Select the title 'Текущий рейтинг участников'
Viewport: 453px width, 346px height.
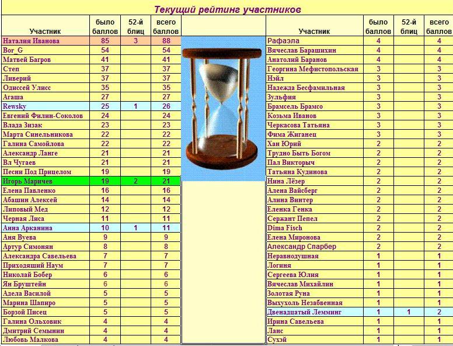tap(227, 9)
